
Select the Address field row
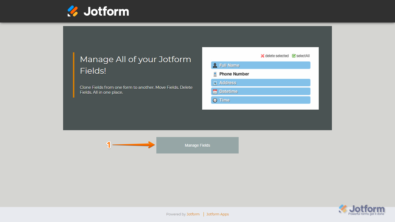261,83
